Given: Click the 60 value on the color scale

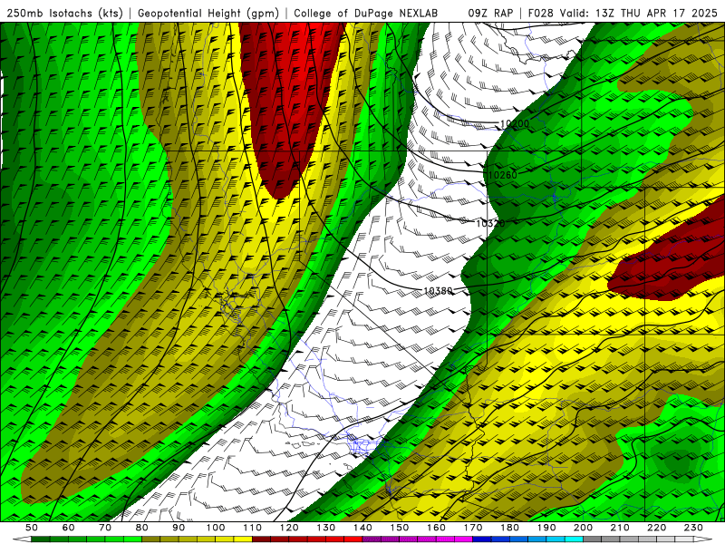Looking at the screenshot, I should coord(68,528).
